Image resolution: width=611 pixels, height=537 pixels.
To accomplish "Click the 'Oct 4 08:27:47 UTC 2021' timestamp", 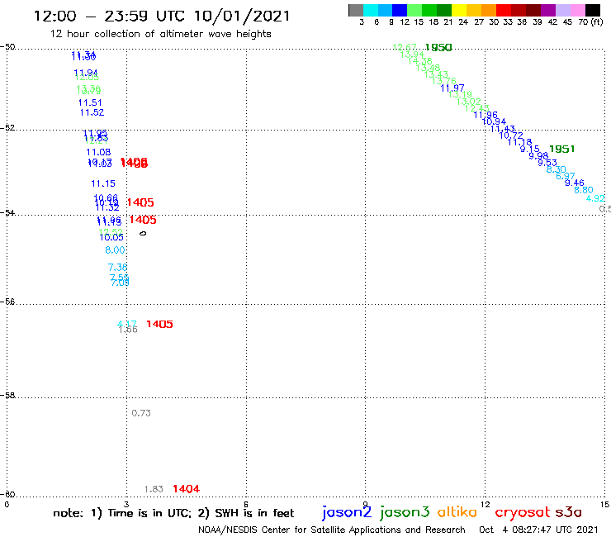I will (538, 530).
